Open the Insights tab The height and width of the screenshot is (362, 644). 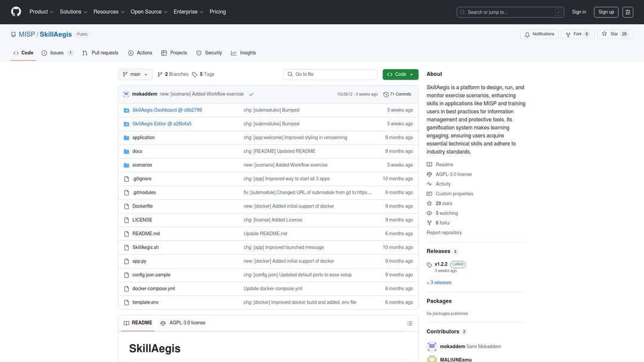pos(243,53)
